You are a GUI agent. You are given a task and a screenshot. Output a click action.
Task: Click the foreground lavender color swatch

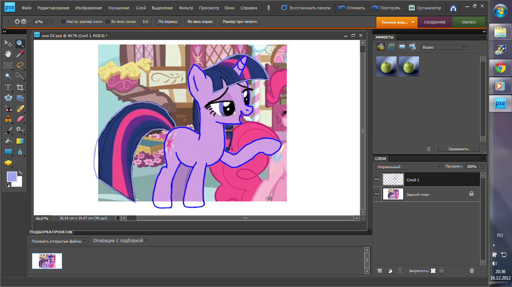point(12,176)
